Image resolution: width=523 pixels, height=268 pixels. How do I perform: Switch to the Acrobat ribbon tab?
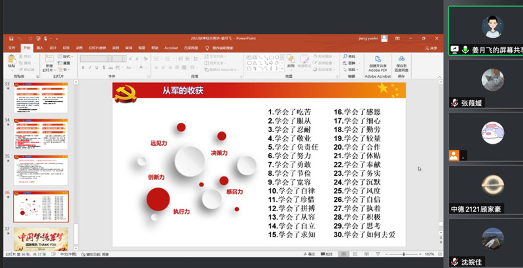(171, 48)
